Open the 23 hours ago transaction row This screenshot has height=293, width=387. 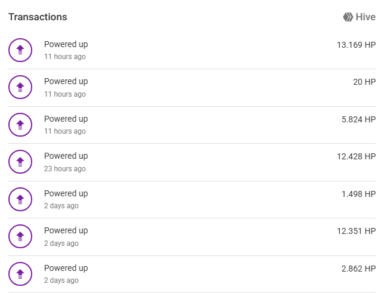tap(192, 162)
